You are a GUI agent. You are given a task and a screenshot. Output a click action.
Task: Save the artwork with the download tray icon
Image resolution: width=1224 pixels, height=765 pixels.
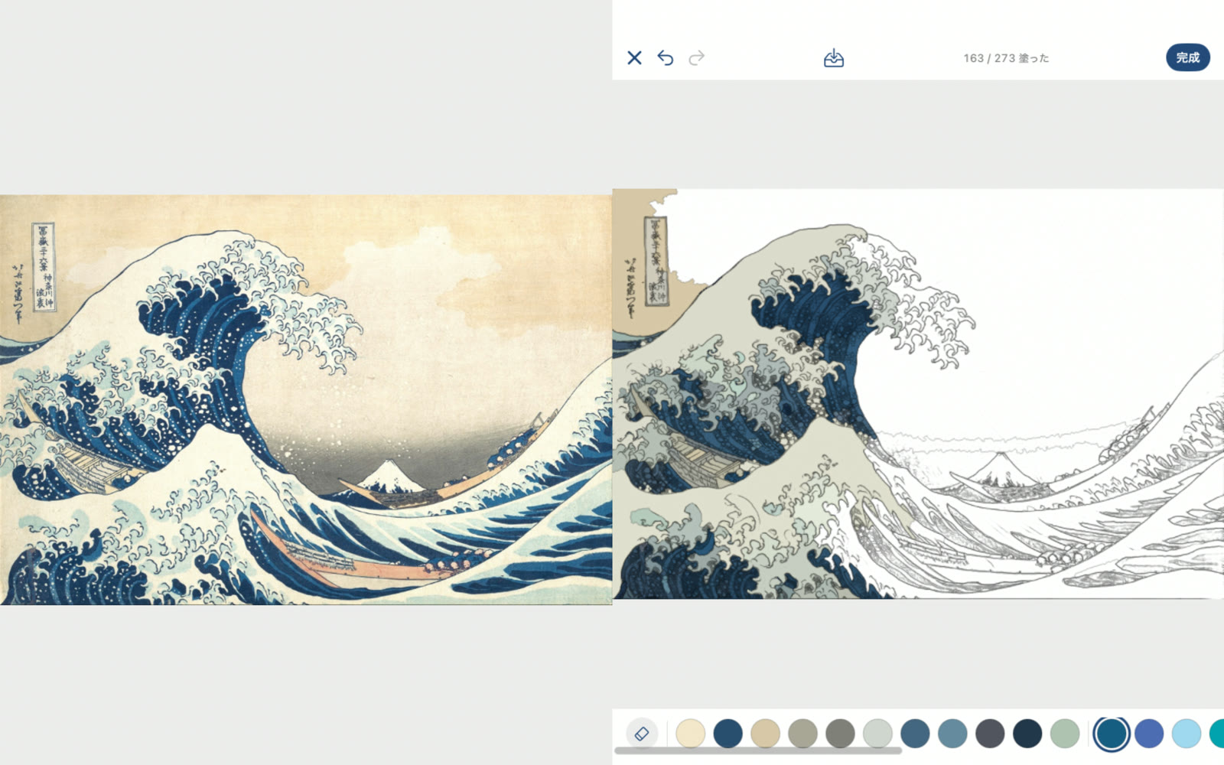pos(834,58)
